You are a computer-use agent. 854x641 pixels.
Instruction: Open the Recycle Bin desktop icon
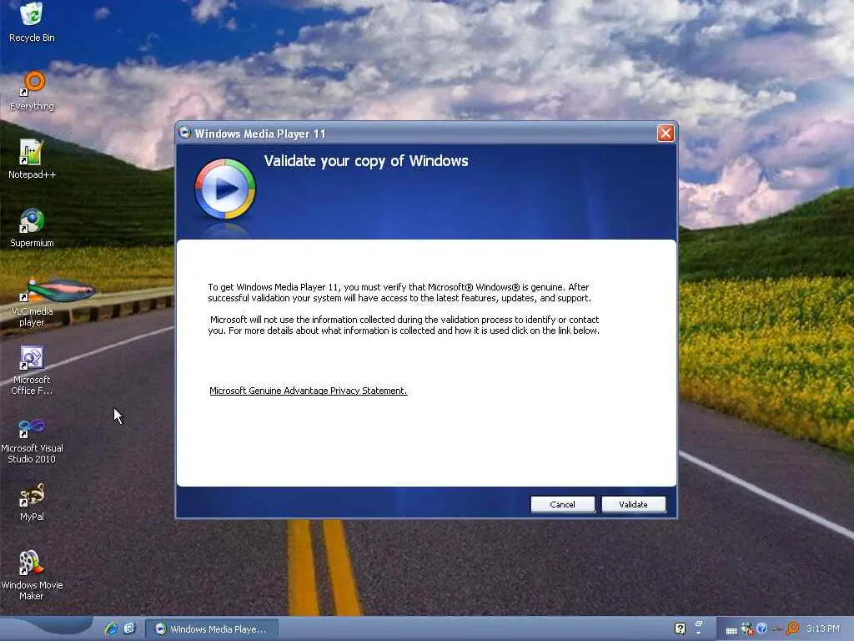click(32, 23)
